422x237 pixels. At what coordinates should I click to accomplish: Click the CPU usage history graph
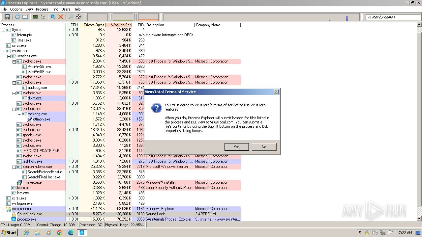click(98, 17)
